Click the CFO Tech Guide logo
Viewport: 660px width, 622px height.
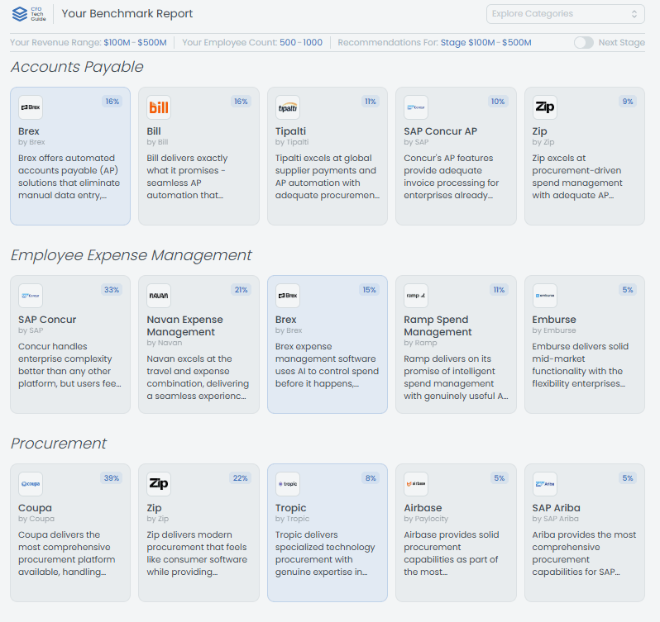coord(28,13)
